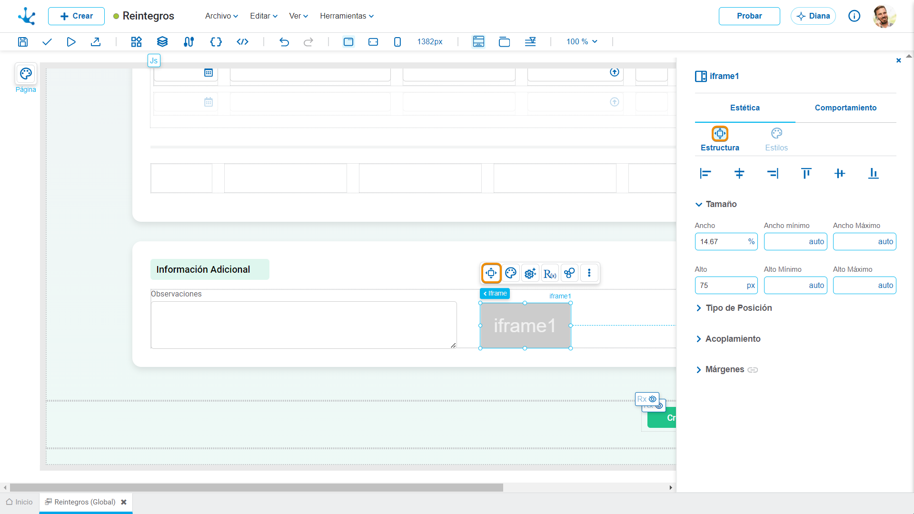Expand the Acoplamiento section

pos(728,339)
